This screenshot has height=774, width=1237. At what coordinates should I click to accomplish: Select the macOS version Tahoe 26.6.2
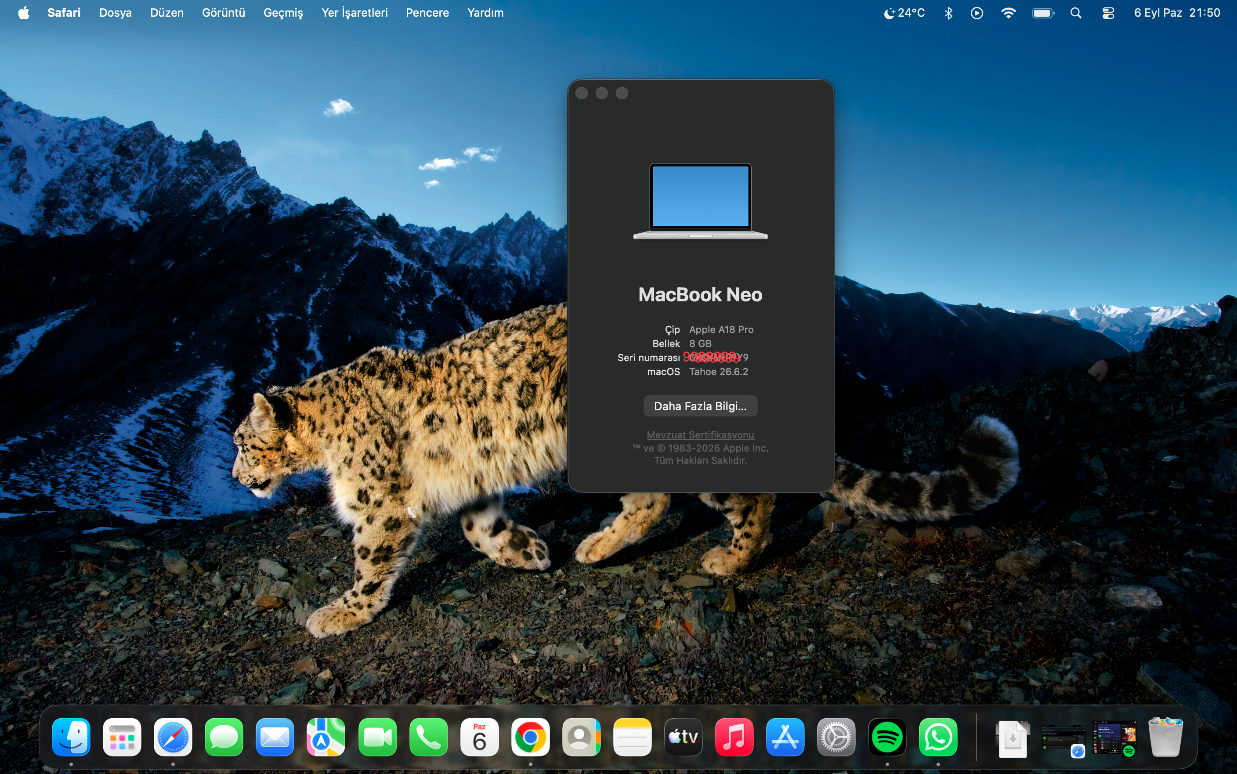click(x=719, y=372)
